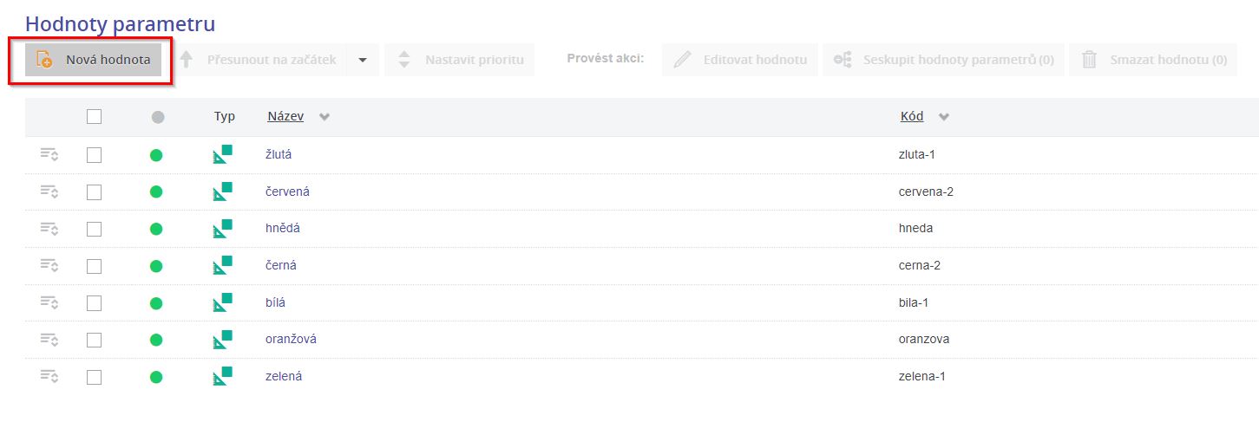Open dropdown arrow next to Přesunout na začátek
The width and height of the screenshot is (1259, 422).
363,61
